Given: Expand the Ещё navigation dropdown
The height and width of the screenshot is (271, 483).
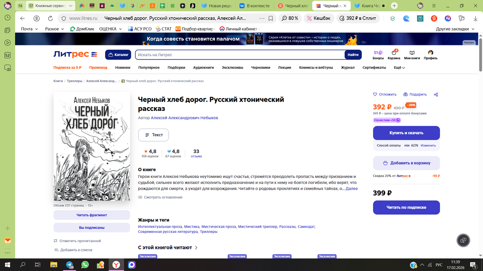Looking at the screenshot, I should (398, 67).
